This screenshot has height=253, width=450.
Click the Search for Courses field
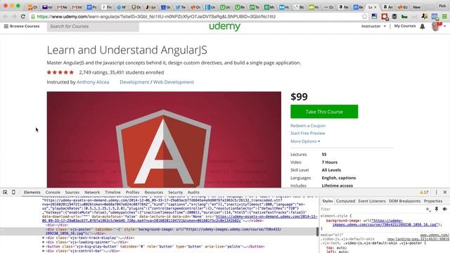(x=93, y=27)
